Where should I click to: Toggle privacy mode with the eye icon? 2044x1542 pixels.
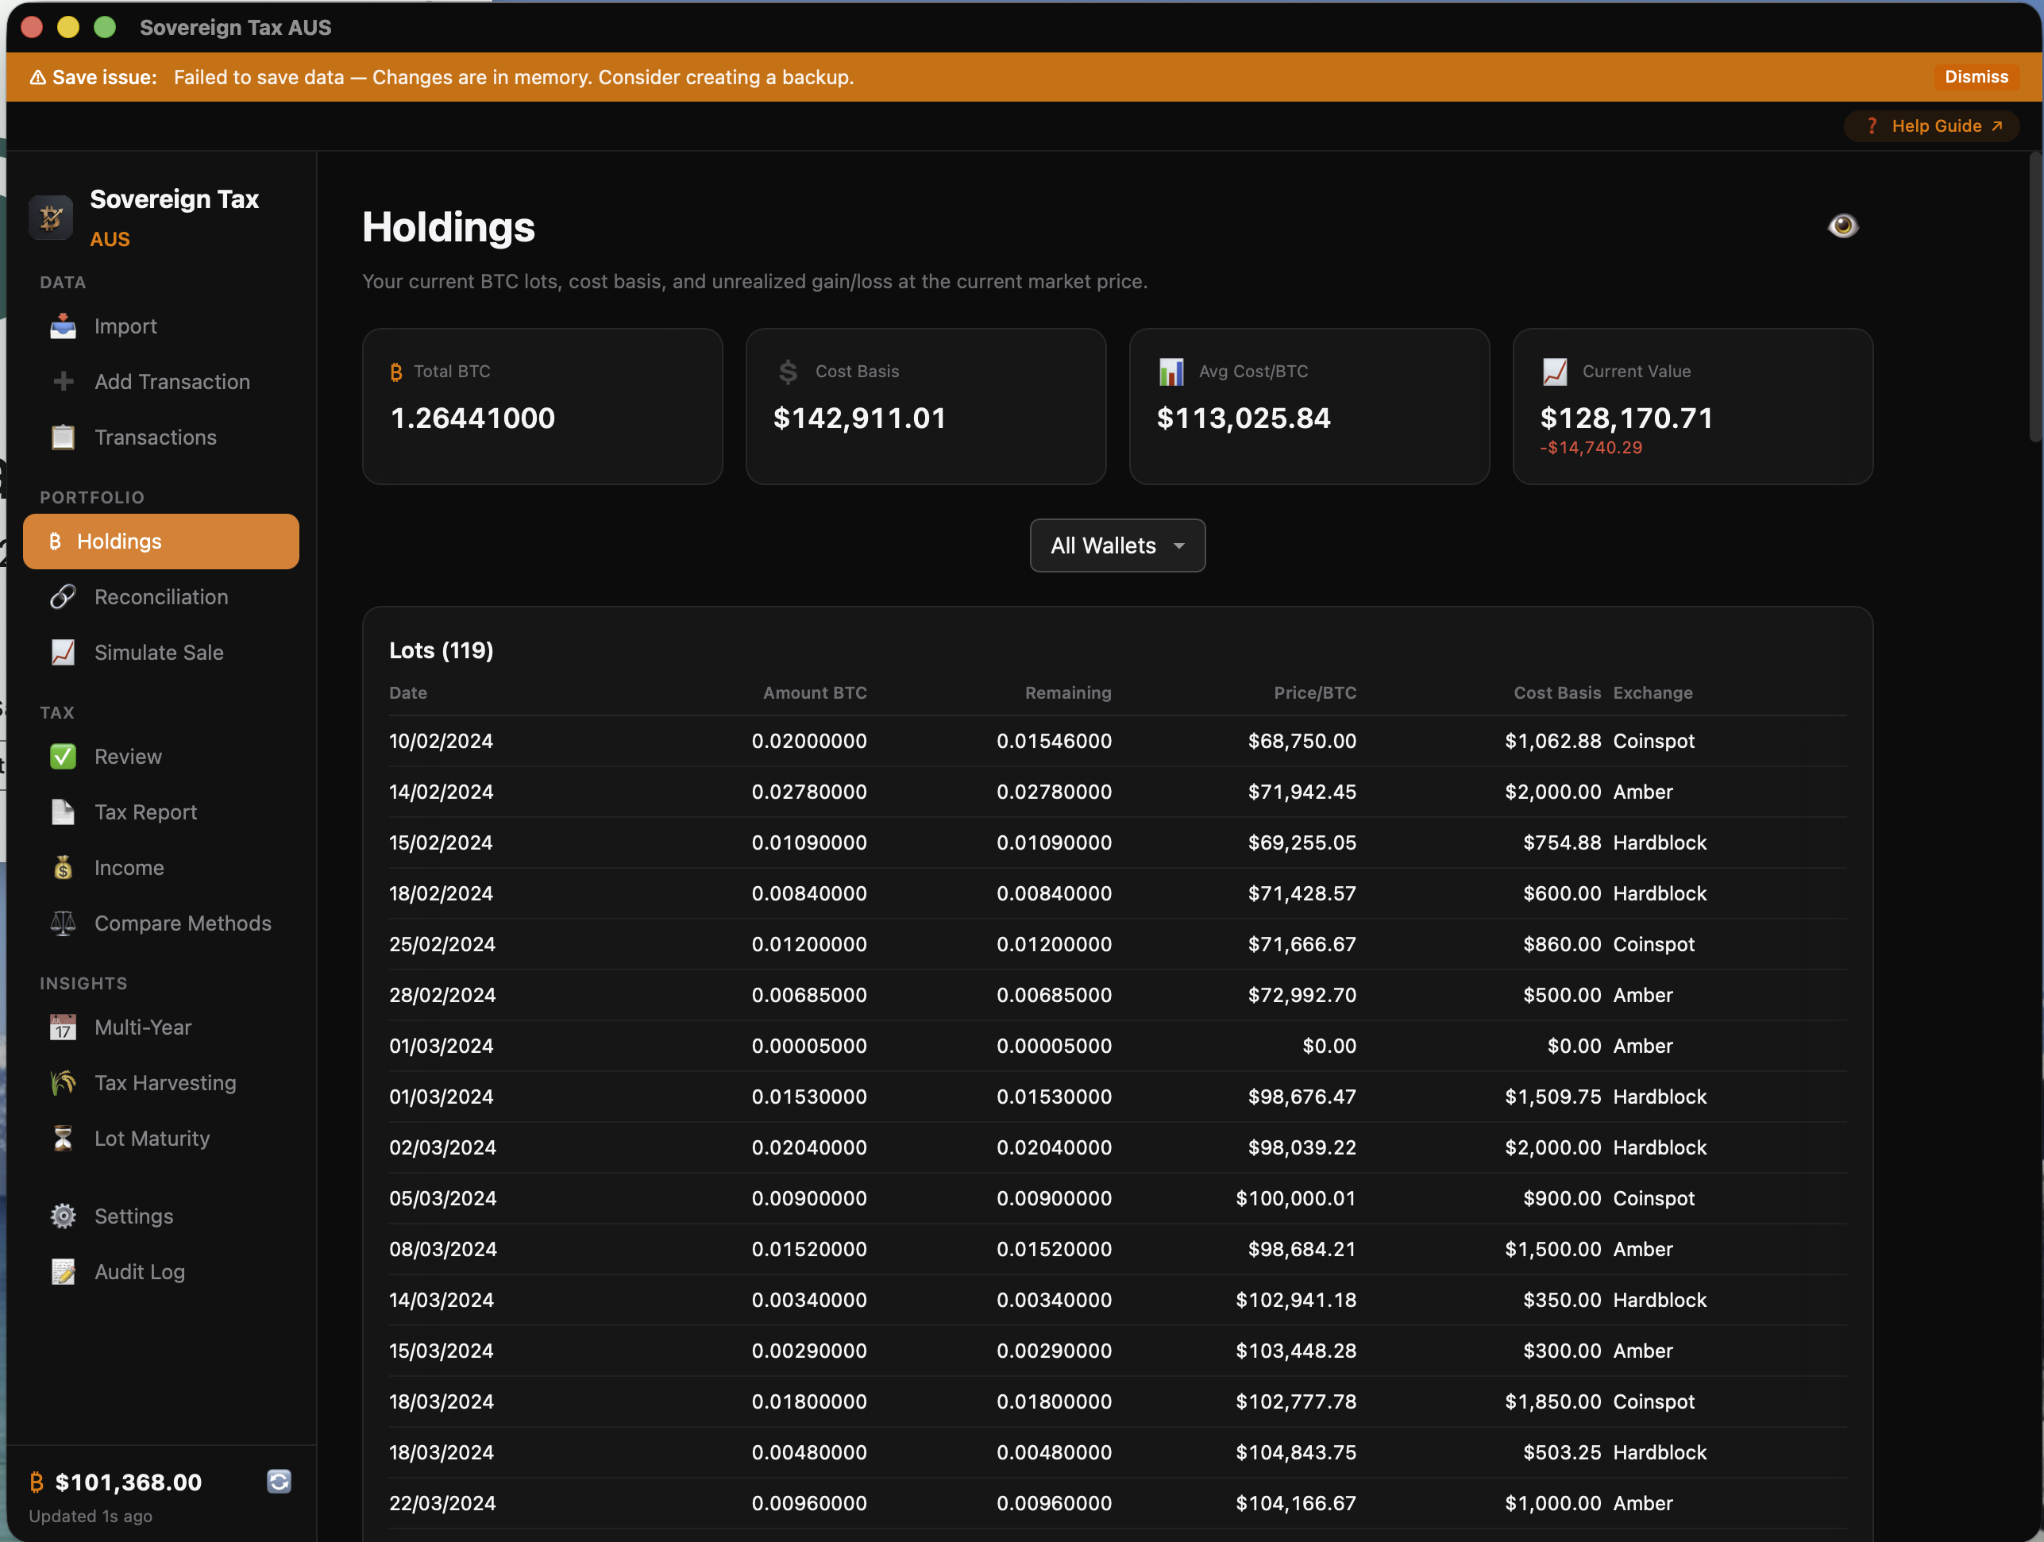pyautogui.click(x=1842, y=226)
